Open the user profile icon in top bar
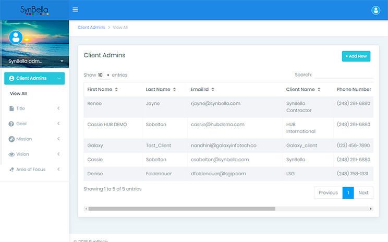This screenshot has width=388, height=242. pyautogui.click(x=375, y=10)
